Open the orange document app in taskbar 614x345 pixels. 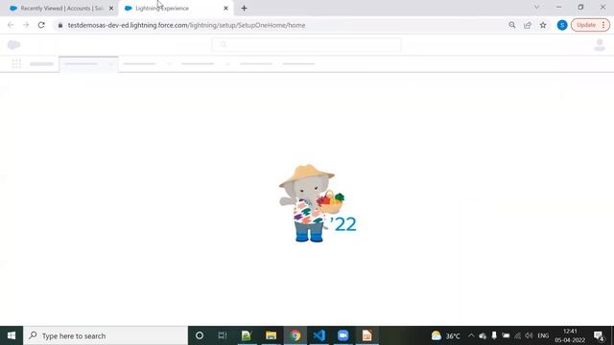(366, 335)
